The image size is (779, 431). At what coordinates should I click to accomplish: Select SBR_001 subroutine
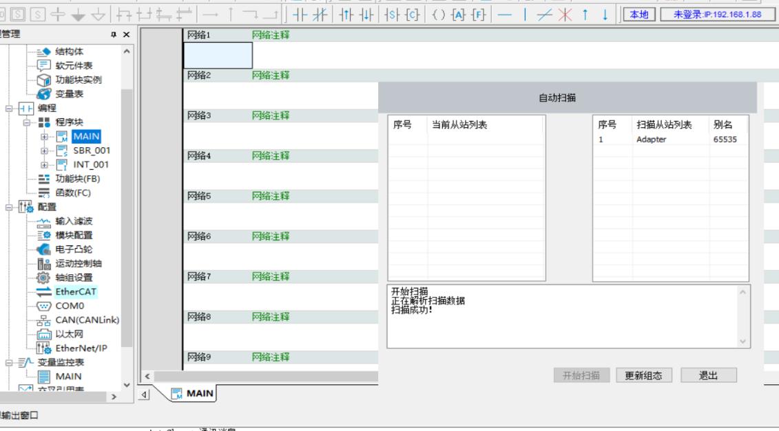[x=92, y=151]
